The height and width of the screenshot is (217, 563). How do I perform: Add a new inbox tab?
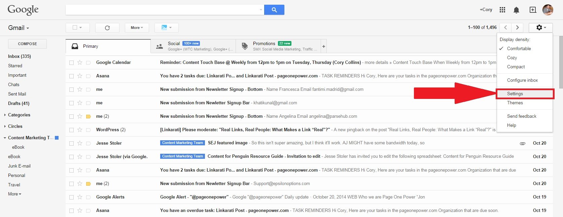click(323, 46)
